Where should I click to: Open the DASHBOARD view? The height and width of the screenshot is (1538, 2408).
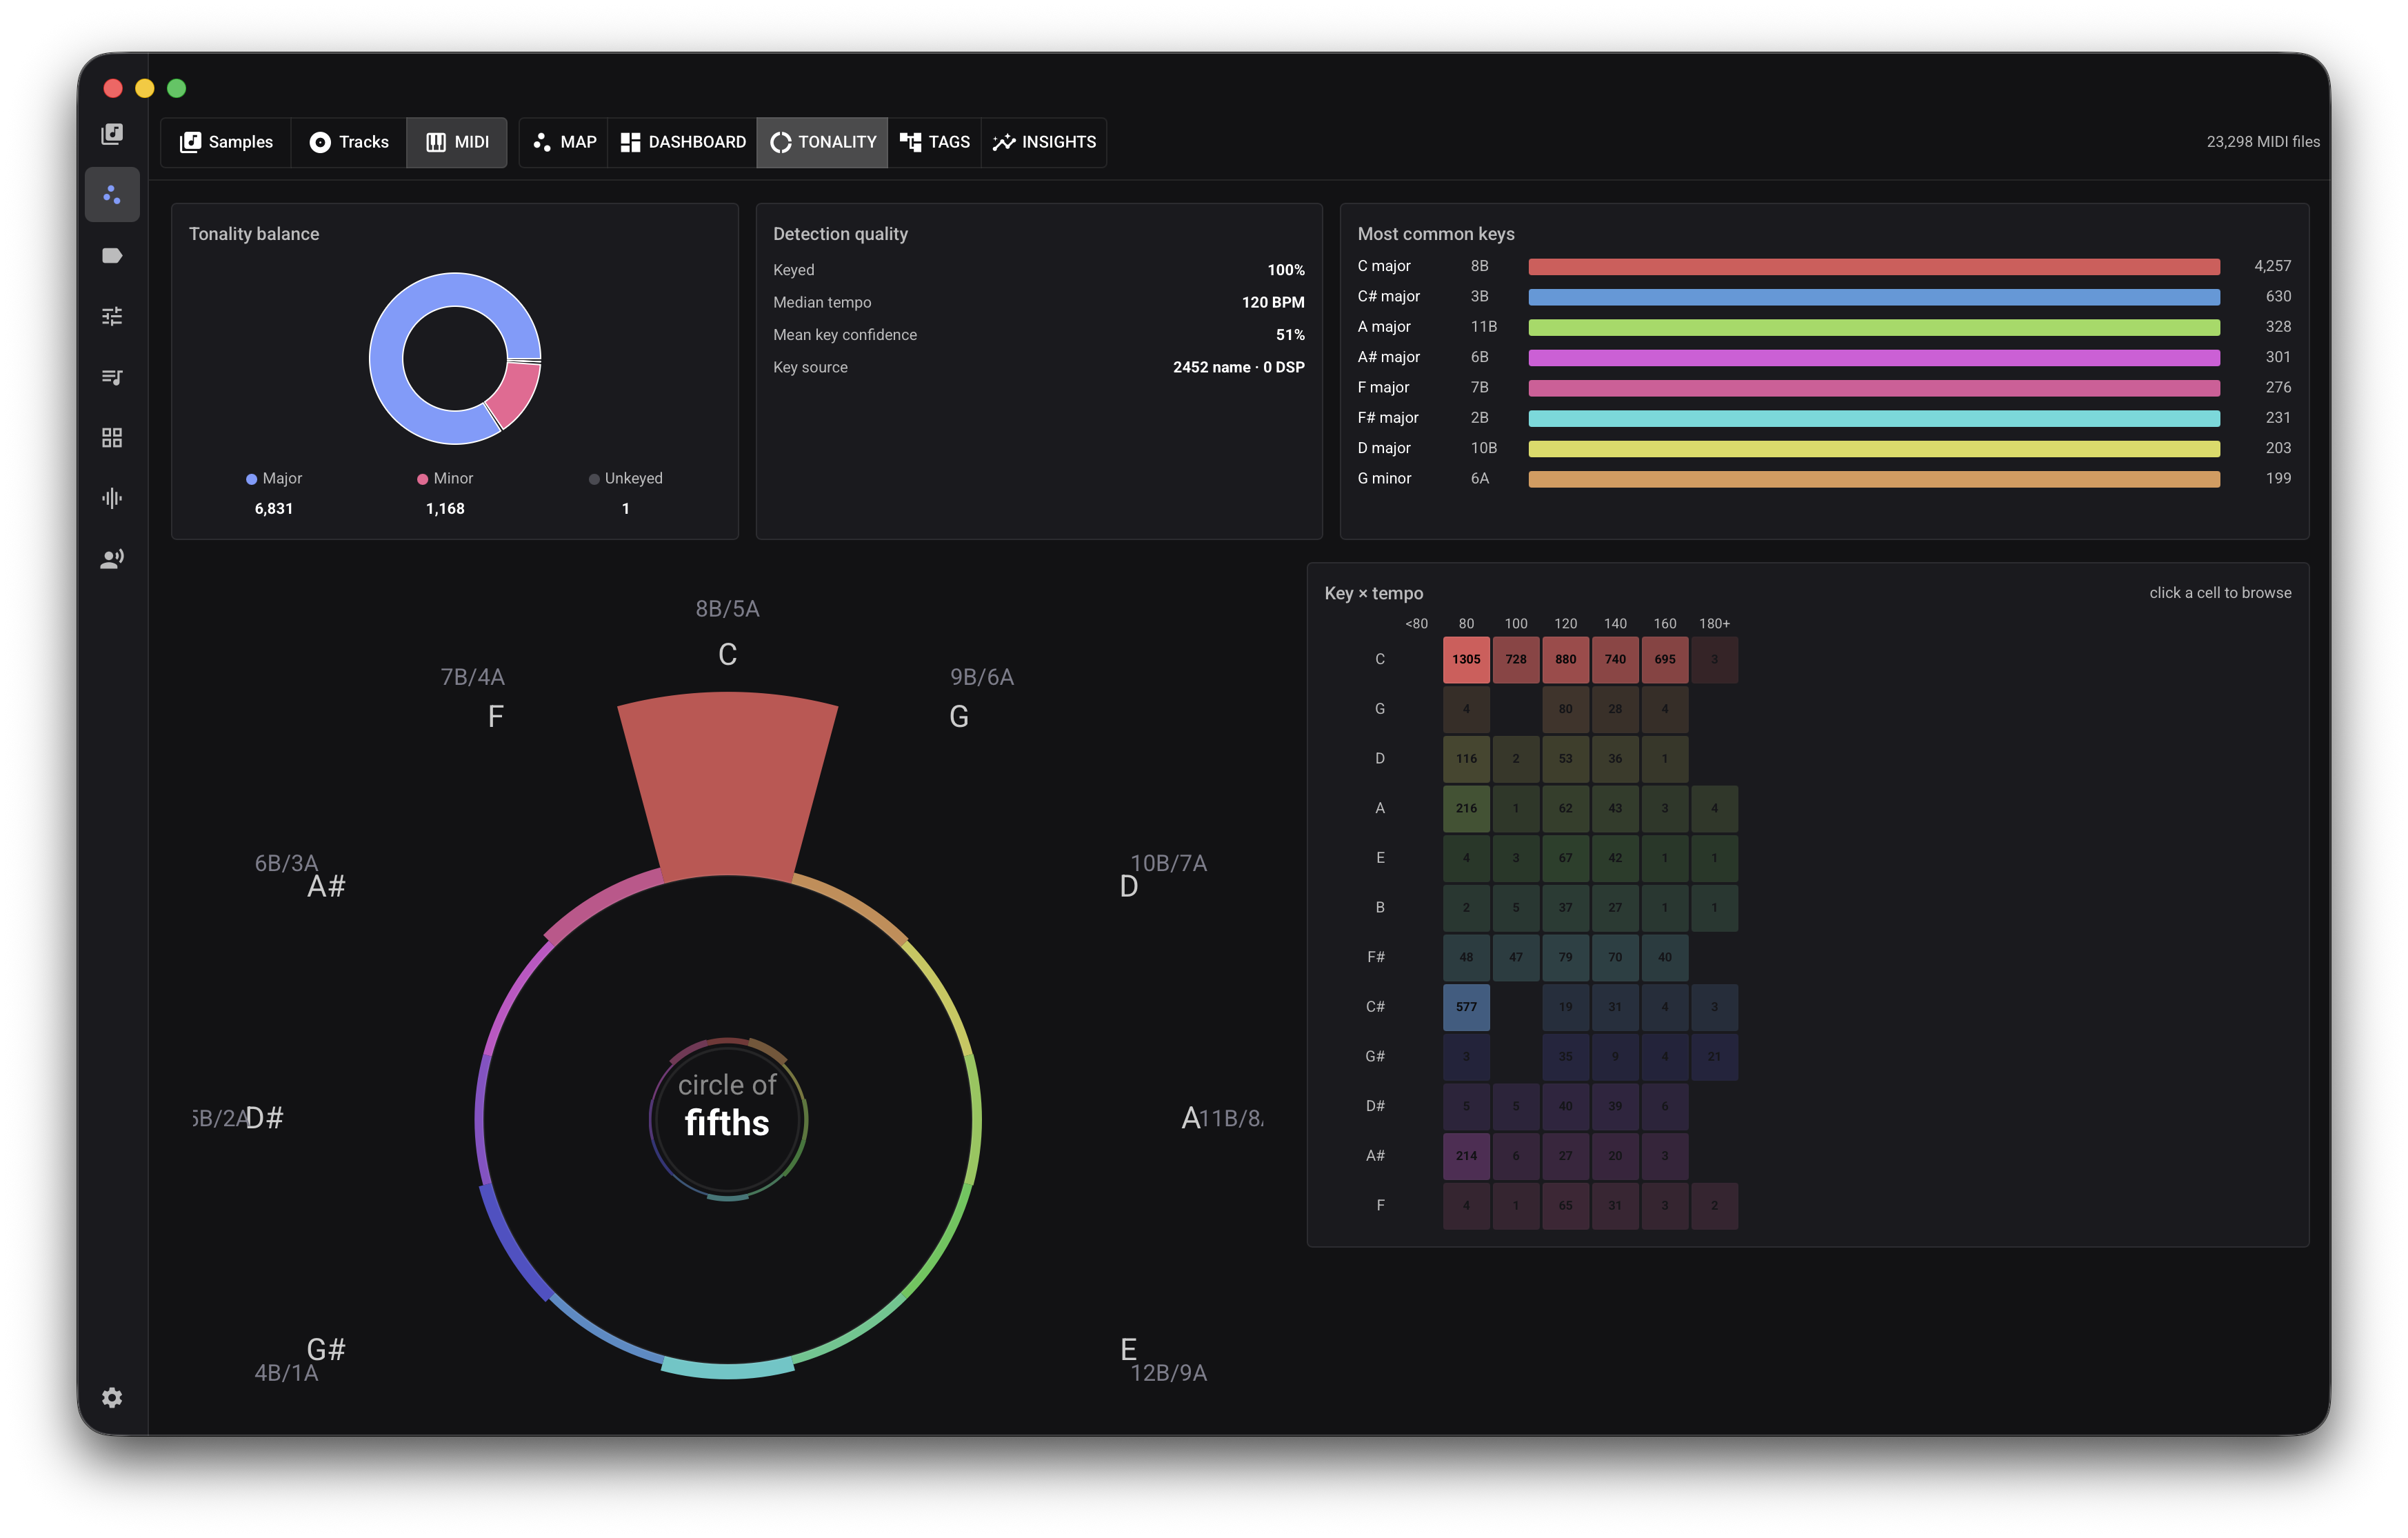pyautogui.click(x=683, y=142)
